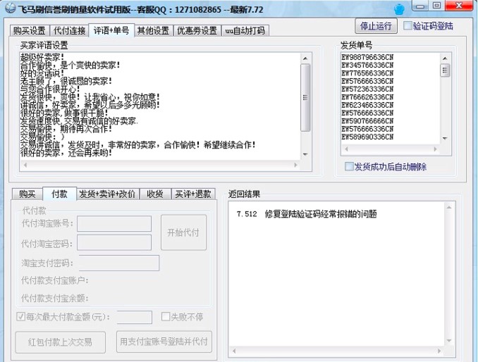Select tracking number EW623466336CN
The width and height of the screenshot is (478, 362).
point(367,105)
